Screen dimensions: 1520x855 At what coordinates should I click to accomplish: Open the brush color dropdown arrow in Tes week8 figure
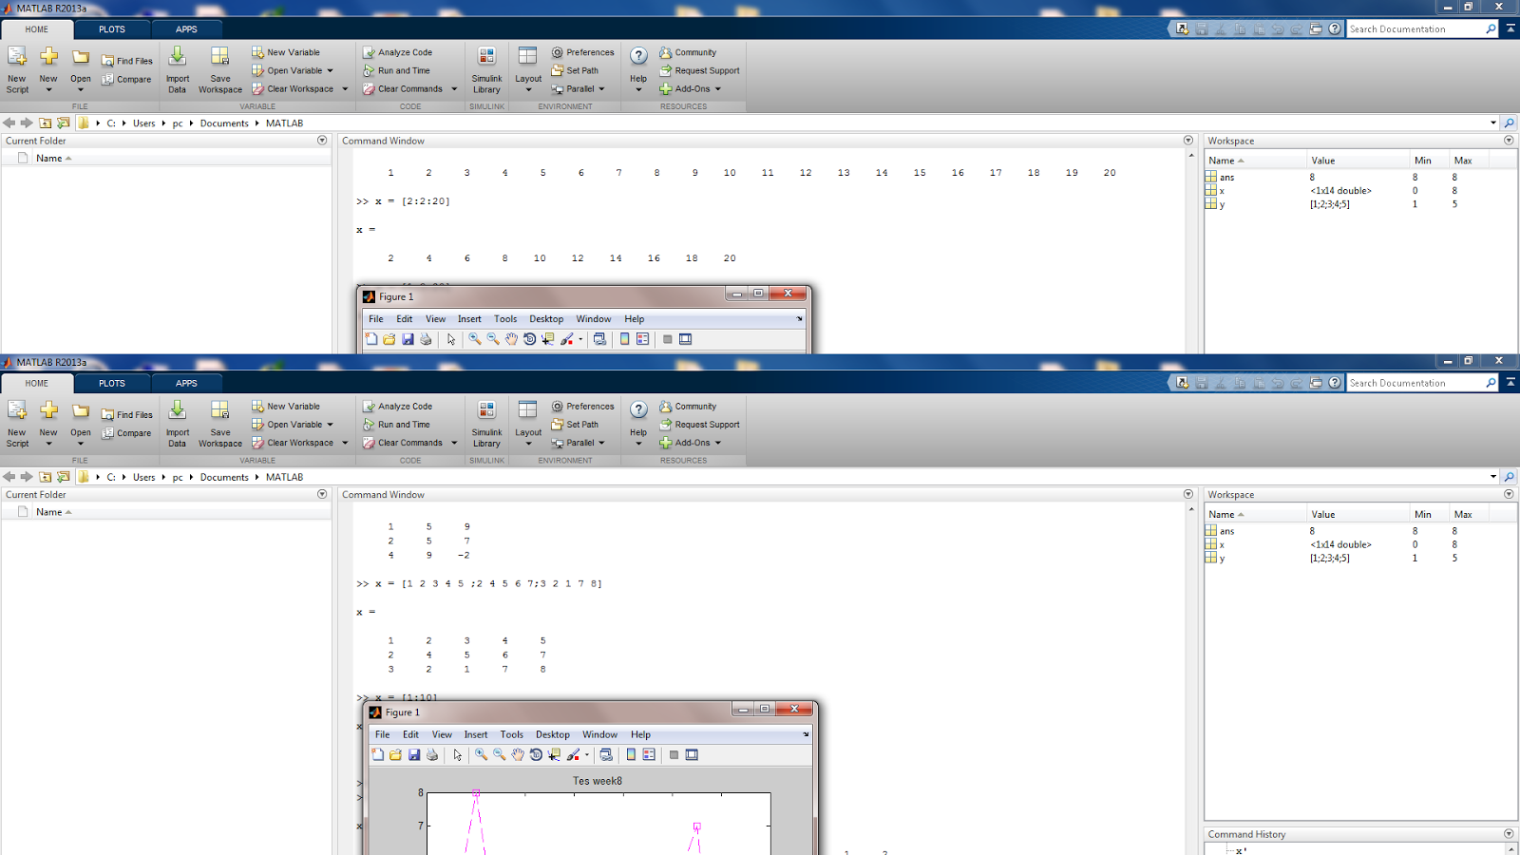coord(586,755)
